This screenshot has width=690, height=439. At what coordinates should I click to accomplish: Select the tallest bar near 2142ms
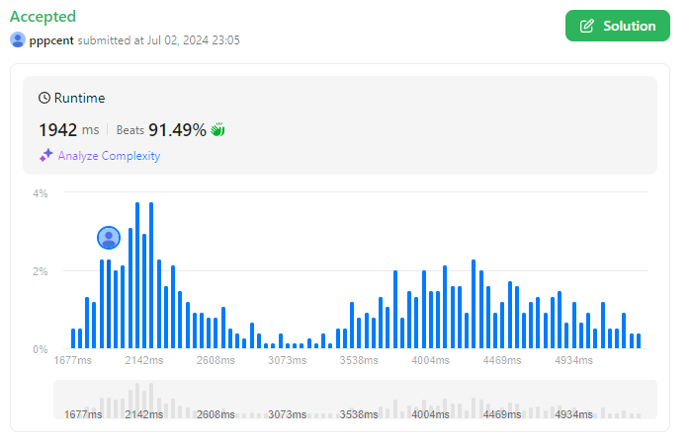tap(137, 275)
